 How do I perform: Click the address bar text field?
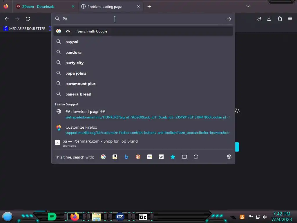pyautogui.click(x=143, y=19)
